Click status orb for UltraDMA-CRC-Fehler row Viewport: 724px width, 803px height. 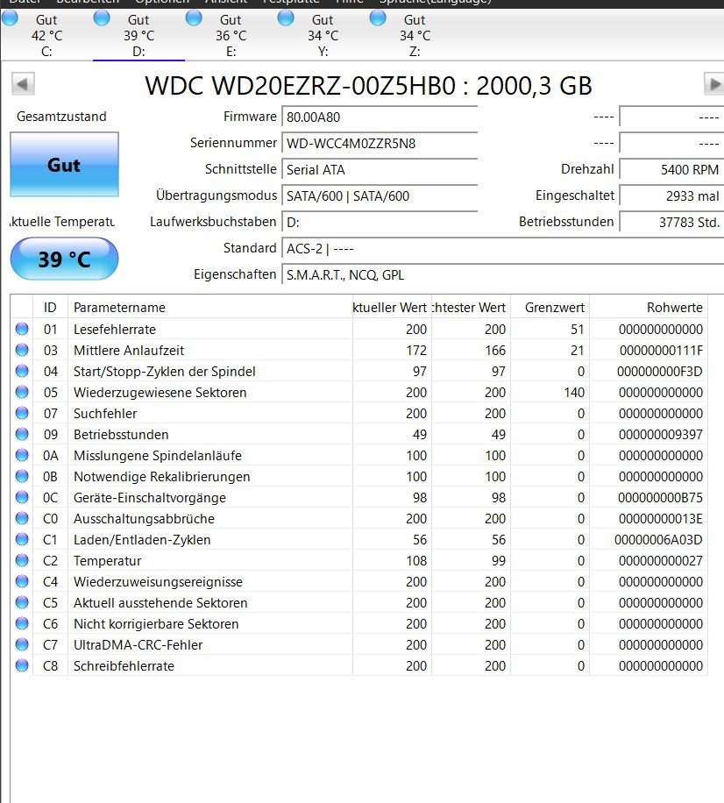[22, 644]
